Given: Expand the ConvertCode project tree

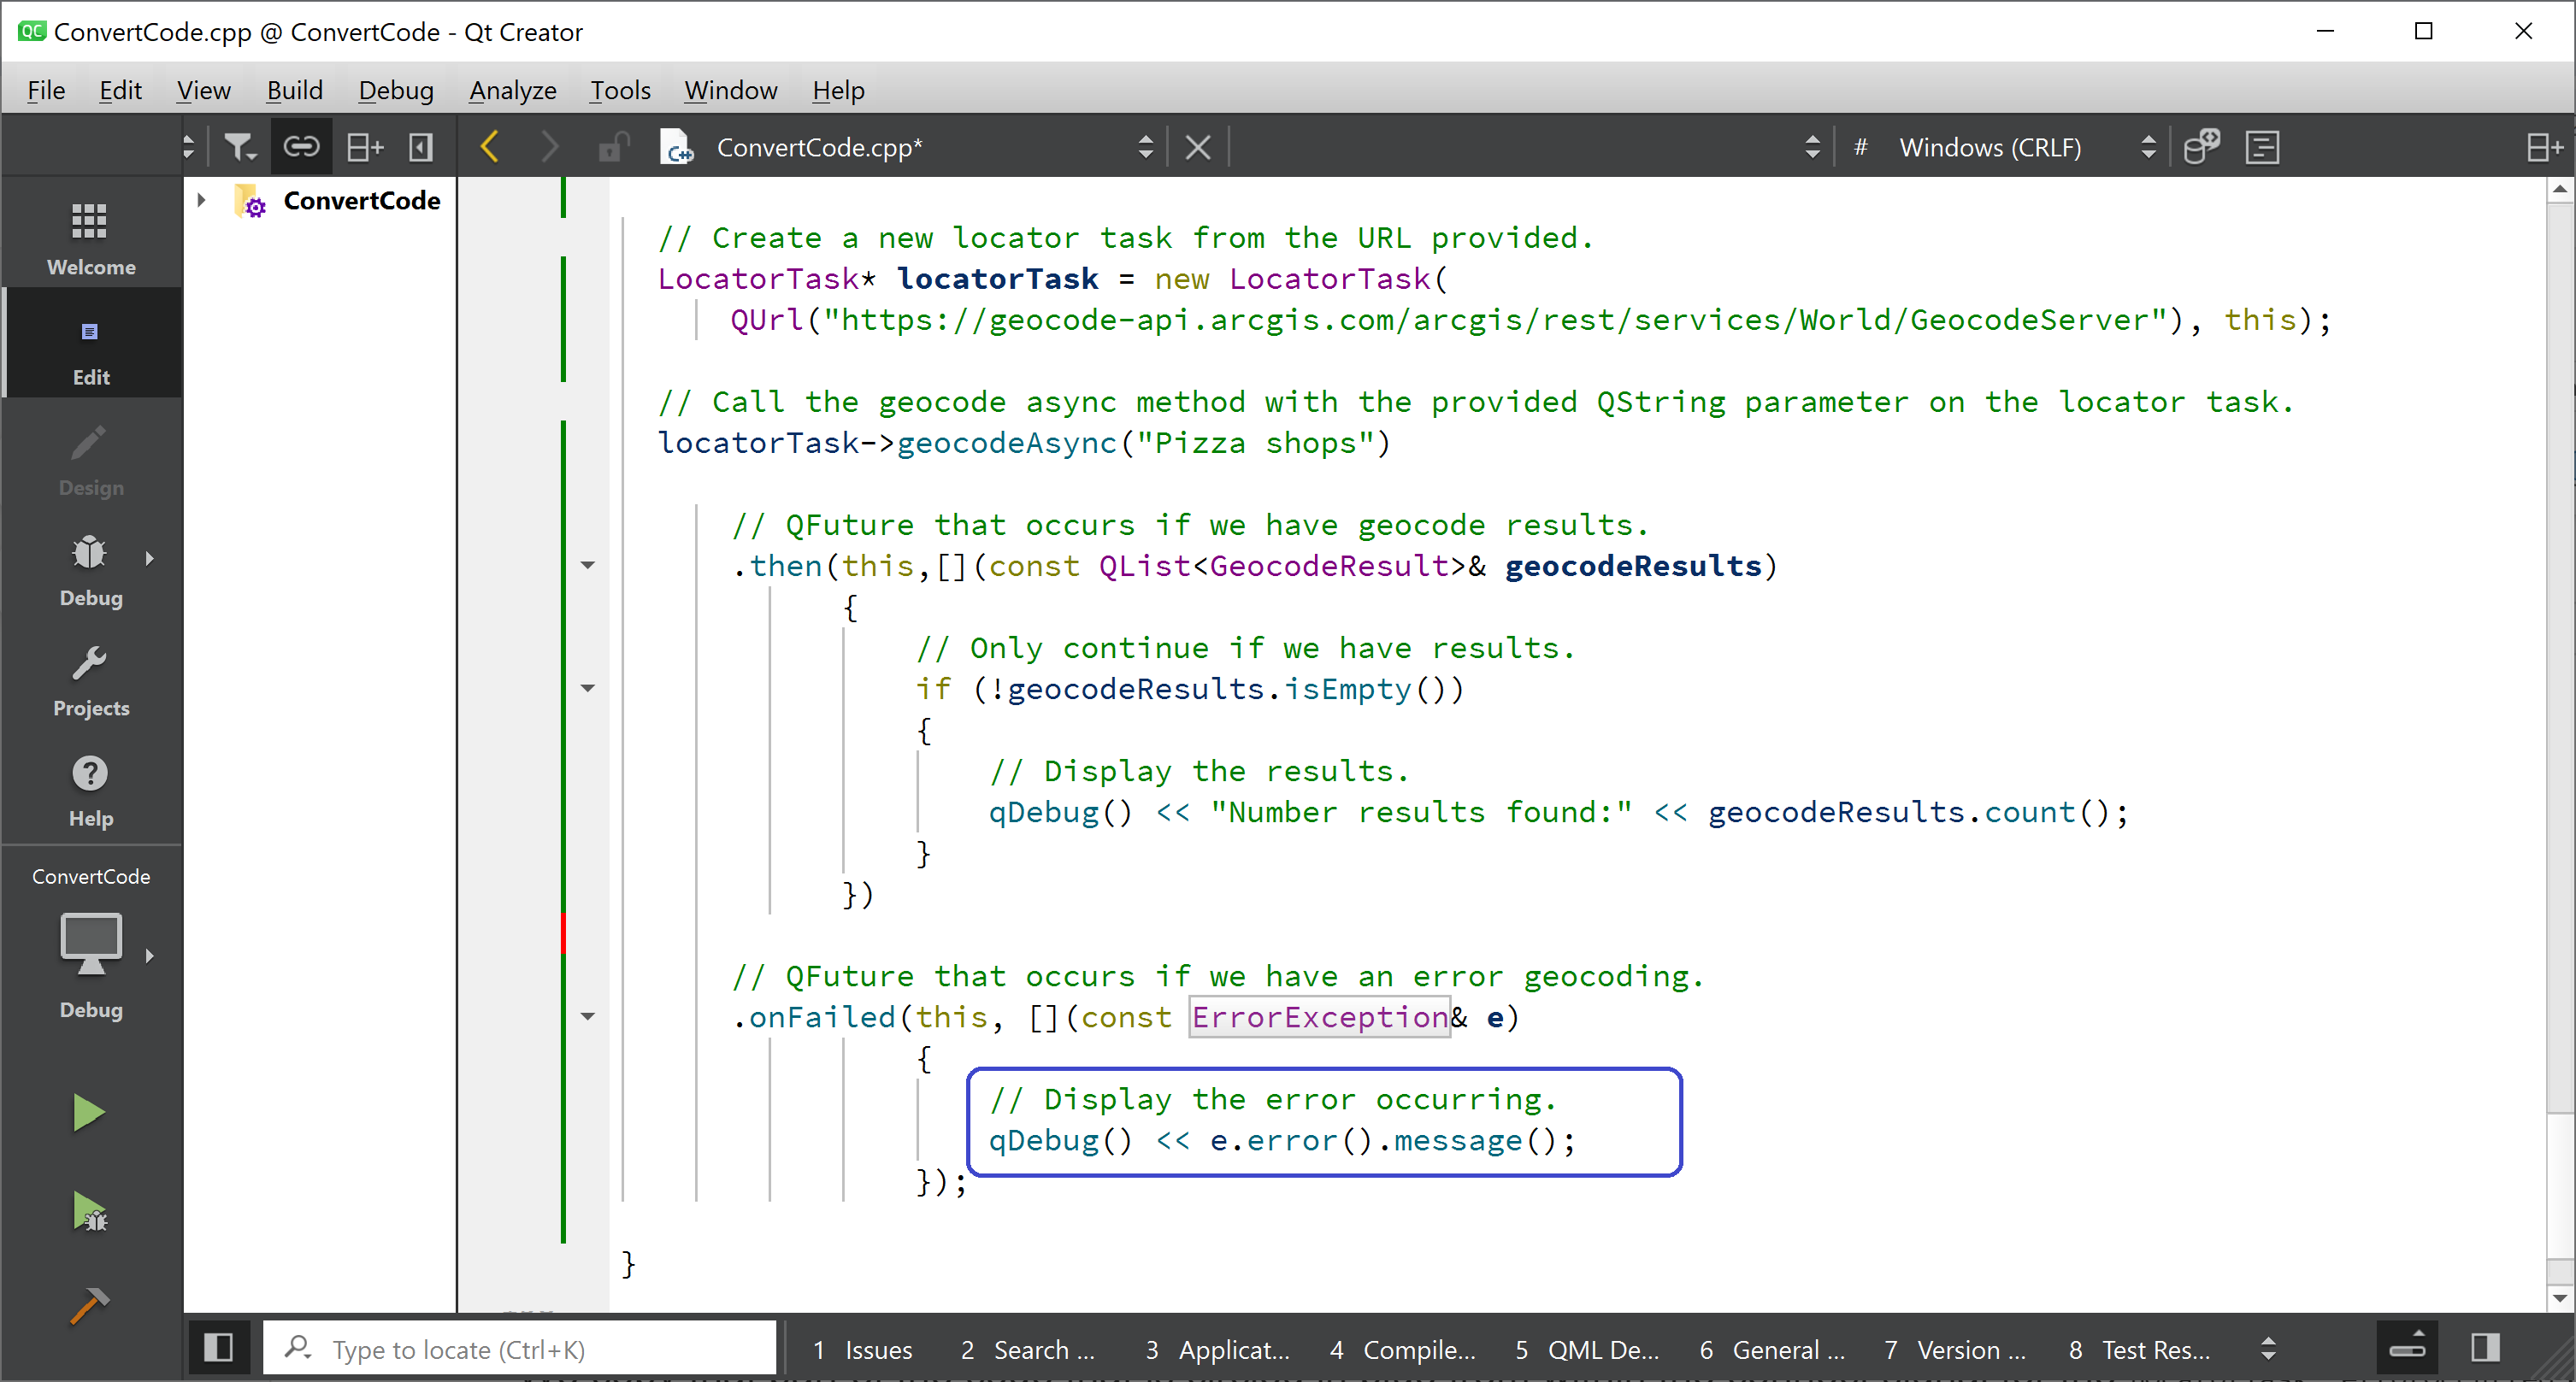Looking at the screenshot, I should click(x=200, y=200).
